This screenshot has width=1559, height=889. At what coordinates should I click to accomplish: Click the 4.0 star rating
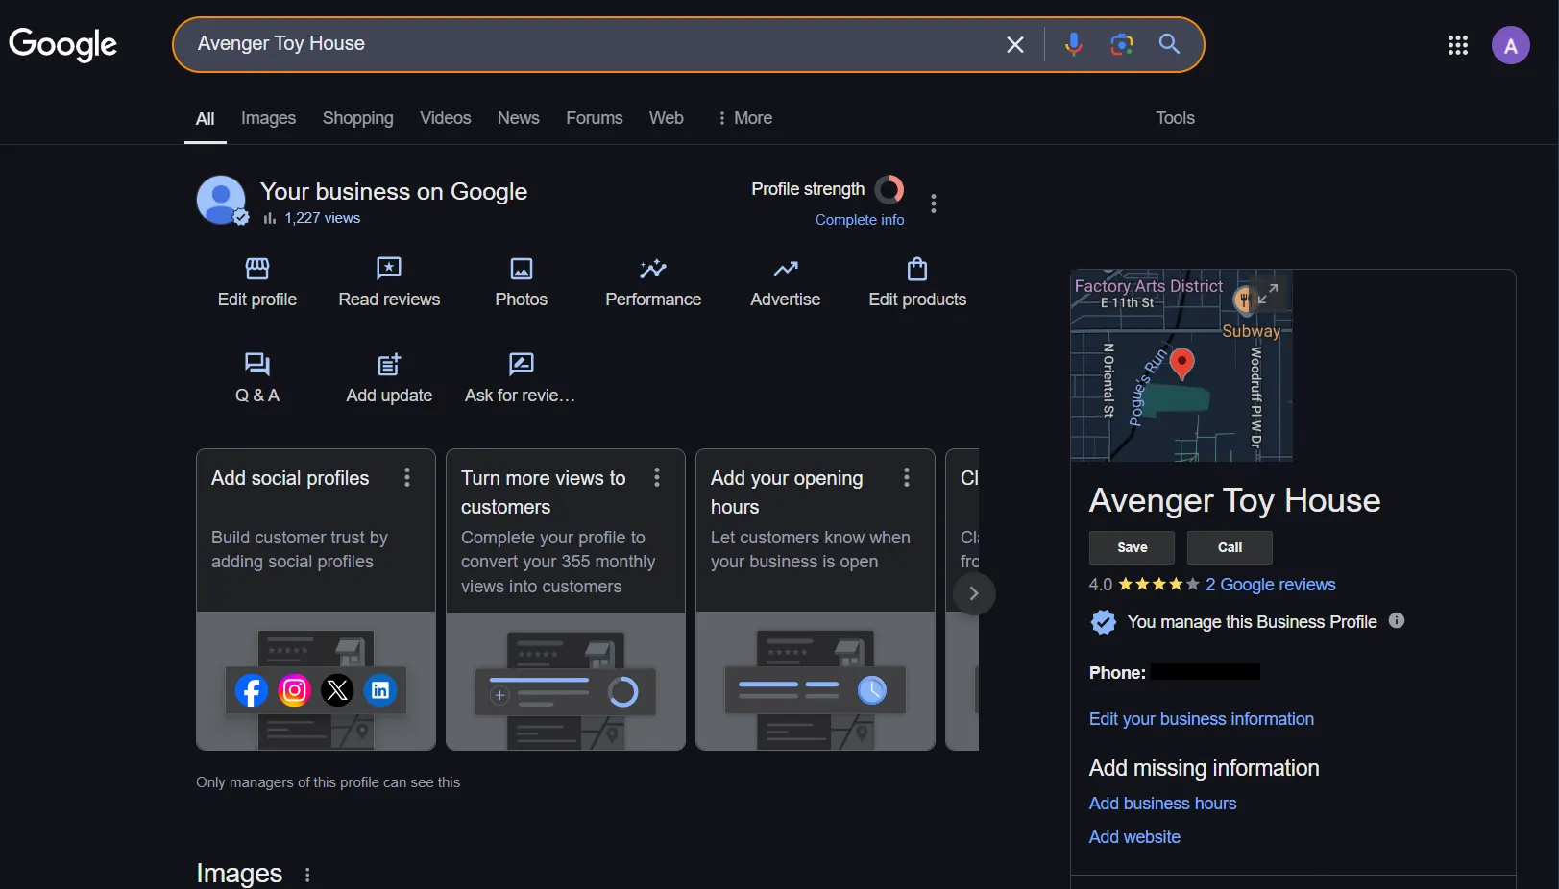point(1144,585)
